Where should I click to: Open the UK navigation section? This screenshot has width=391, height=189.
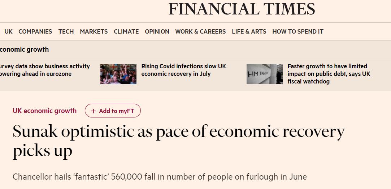[x=8, y=31]
